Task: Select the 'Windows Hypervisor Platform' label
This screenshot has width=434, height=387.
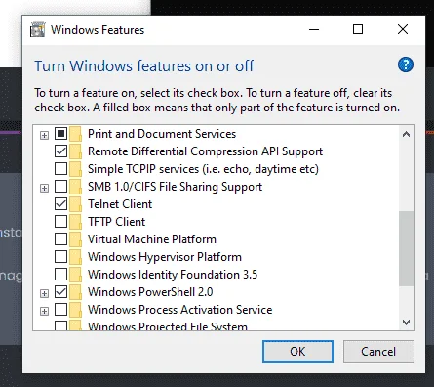Action: pyautogui.click(x=165, y=257)
